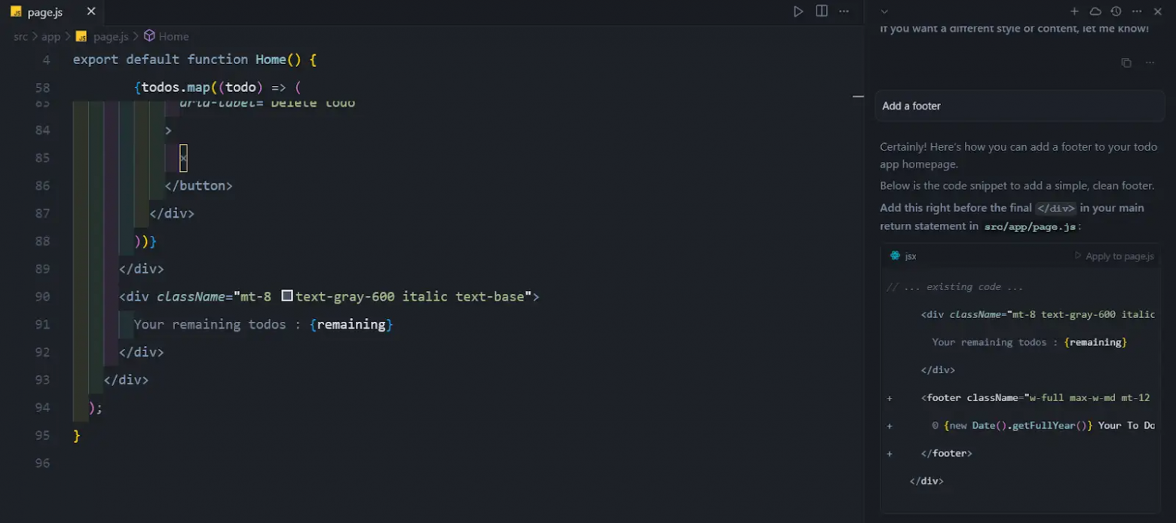The height and width of the screenshot is (523, 1176).
Task: Split the editor with the layout icon
Action: pyautogui.click(x=822, y=11)
